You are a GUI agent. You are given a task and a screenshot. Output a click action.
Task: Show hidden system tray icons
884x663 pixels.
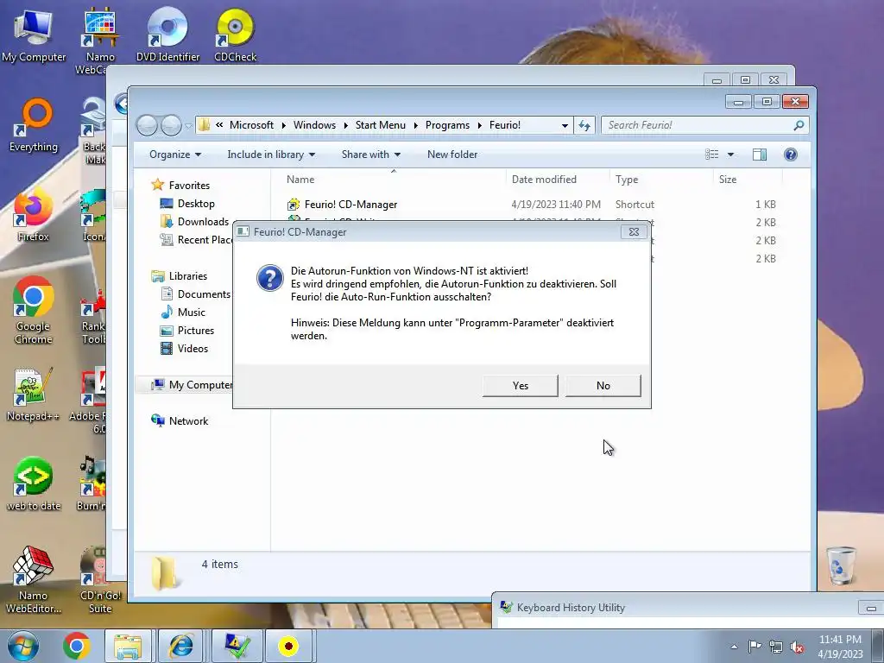click(734, 647)
